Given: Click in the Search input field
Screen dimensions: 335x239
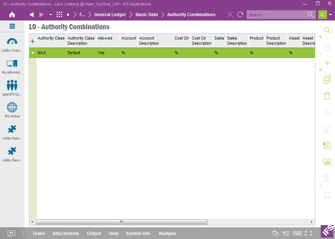Looking at the screenshot, I should pos(276,15).
